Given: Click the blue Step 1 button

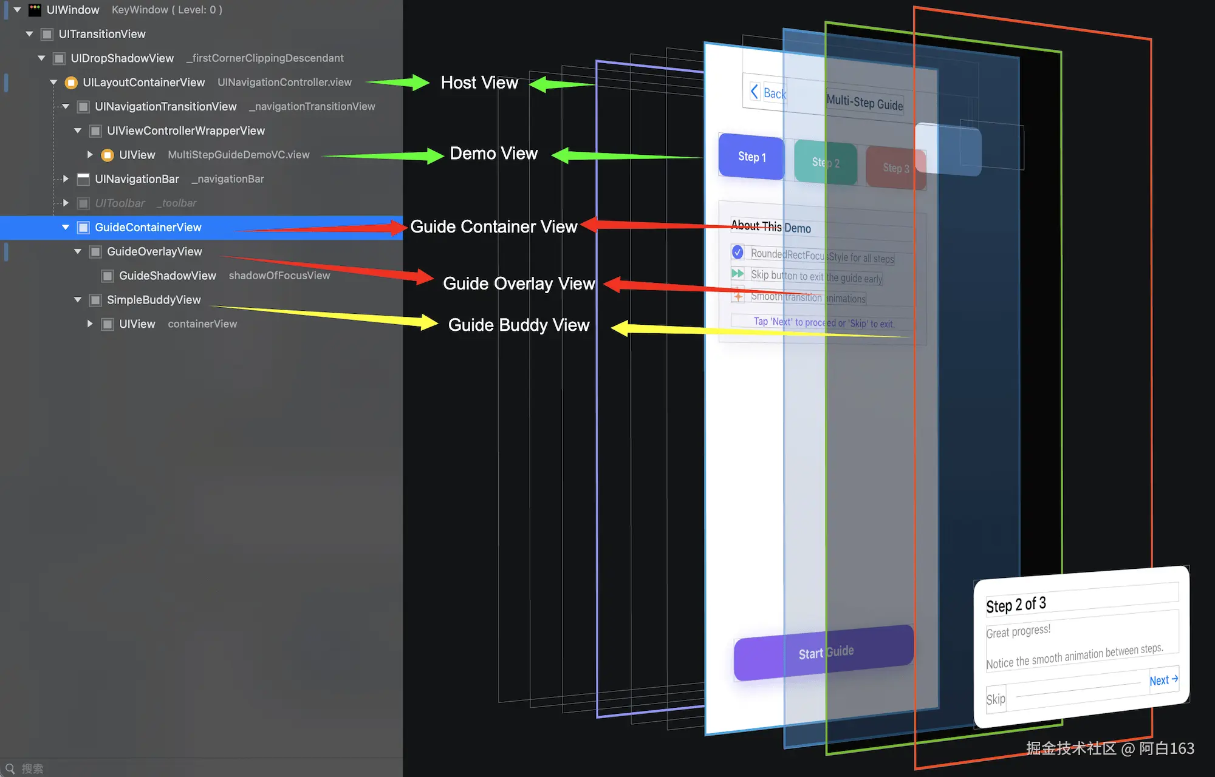Looking at the screenshot, I should coord(751,157).
